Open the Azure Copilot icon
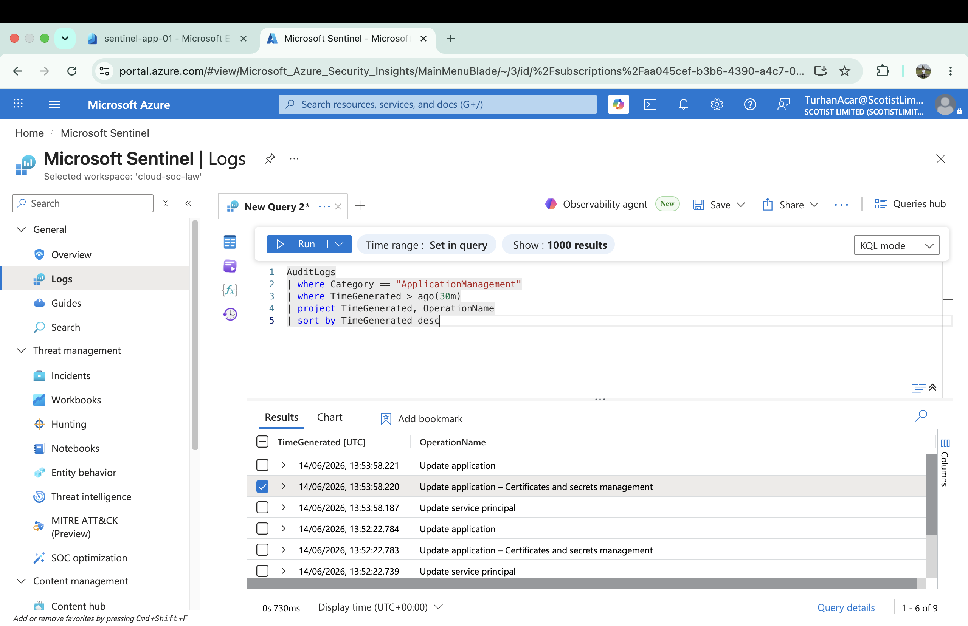Image resolution: width=968 pixels, height=626 pixels. (x=618, y=104)
